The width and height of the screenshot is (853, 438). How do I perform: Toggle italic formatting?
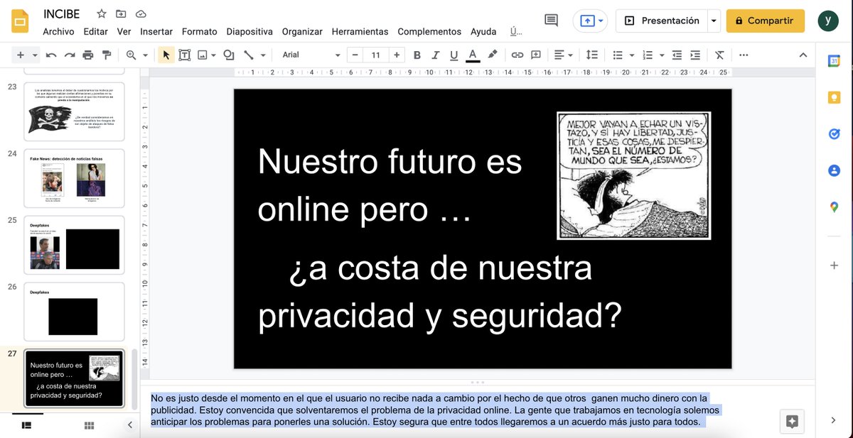tap(434, 55)
